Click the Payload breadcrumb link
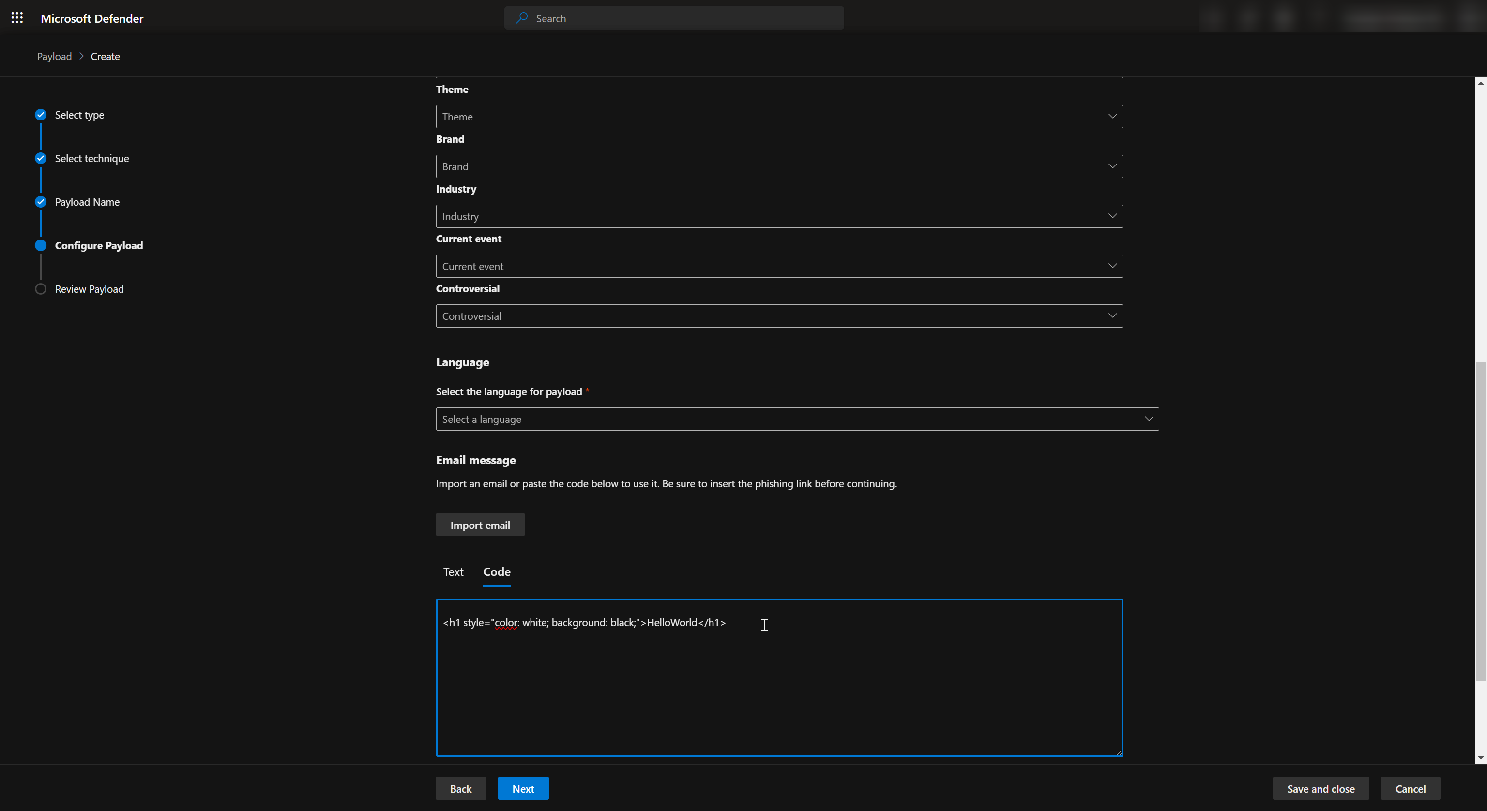Viewport: 1487px width, 811px height. click(54, 56)
